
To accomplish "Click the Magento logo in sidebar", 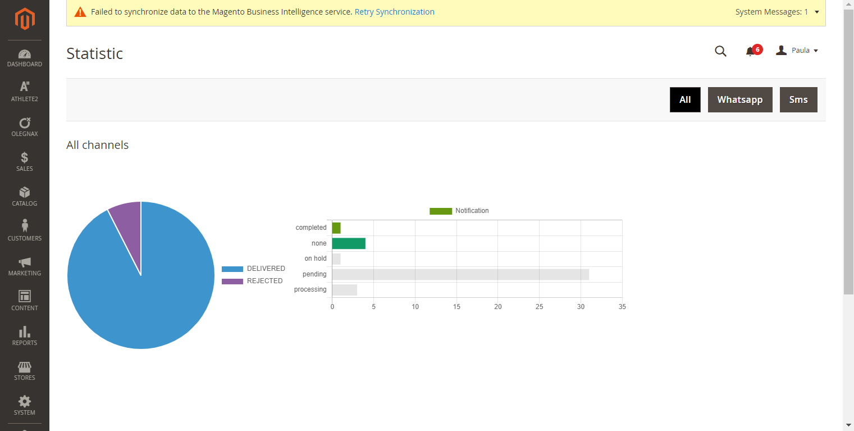I will coord(25,19).
